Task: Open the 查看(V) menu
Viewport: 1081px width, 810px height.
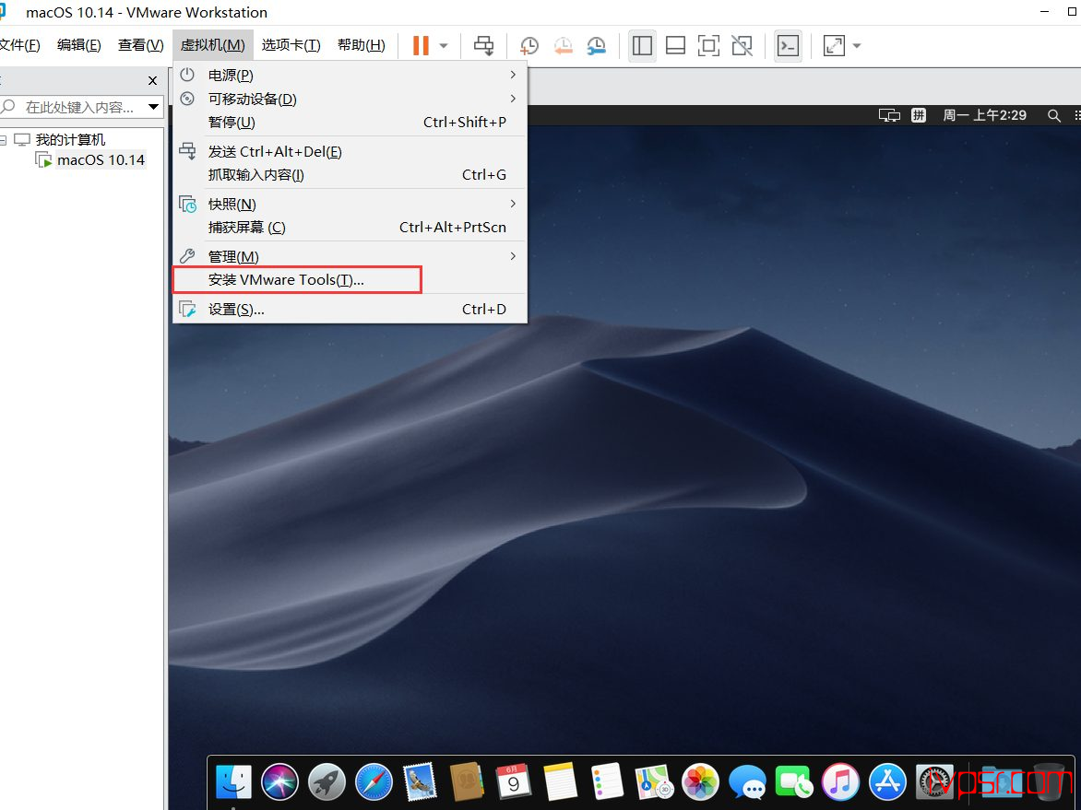Action: pyautogui.click(x=140, y=45)
